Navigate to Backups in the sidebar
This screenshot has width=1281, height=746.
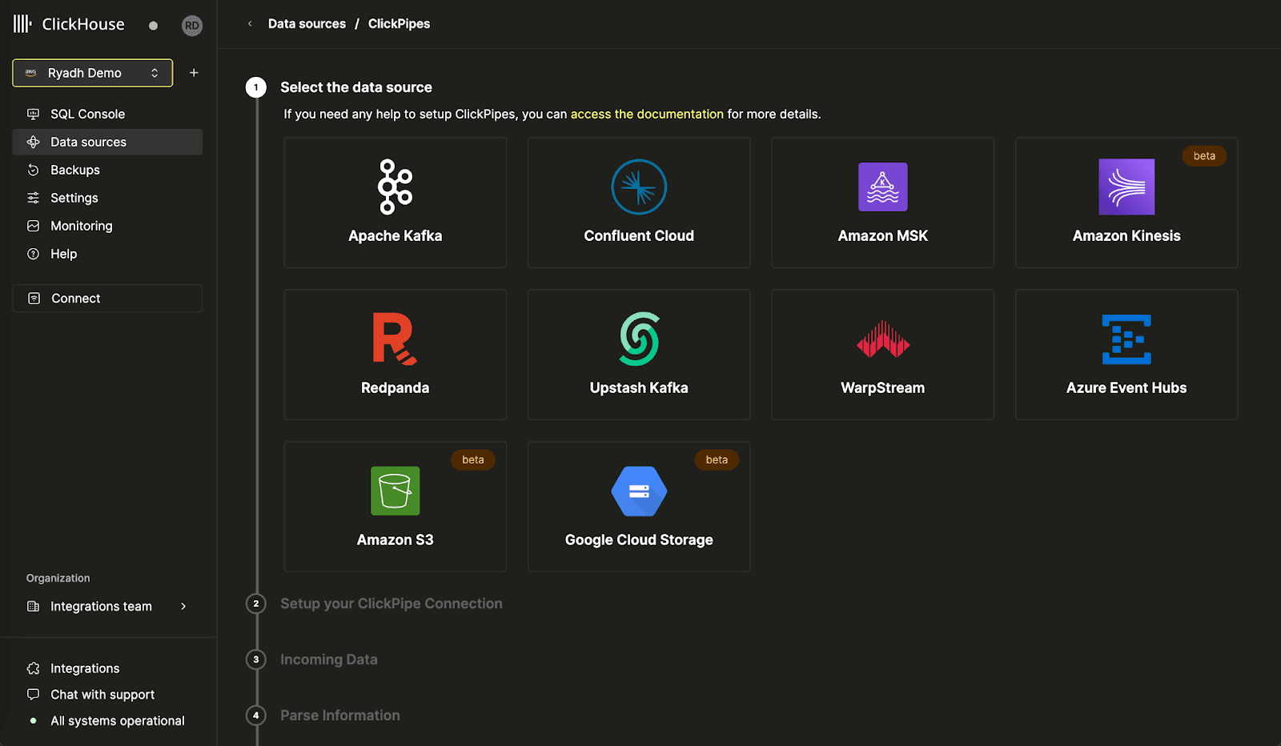74,170
